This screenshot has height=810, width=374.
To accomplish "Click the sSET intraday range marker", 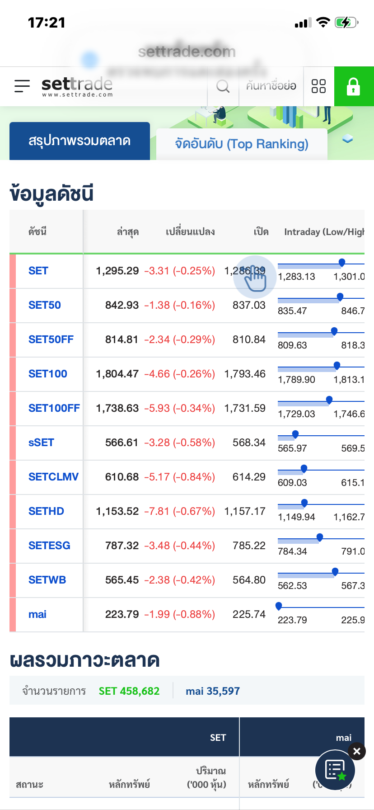I will (x=295, y=434).
